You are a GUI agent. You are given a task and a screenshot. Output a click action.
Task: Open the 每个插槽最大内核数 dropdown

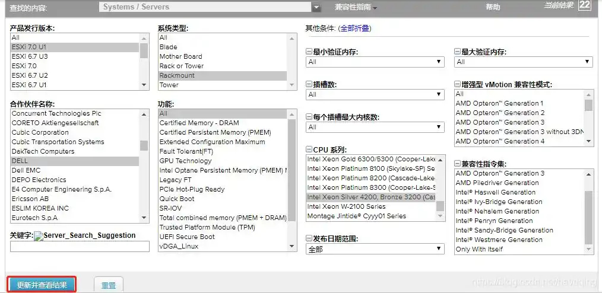coord(375,127)
